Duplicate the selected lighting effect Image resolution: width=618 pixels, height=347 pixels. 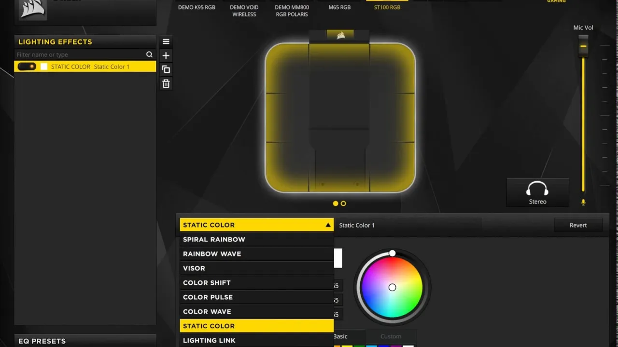point(166,69)
